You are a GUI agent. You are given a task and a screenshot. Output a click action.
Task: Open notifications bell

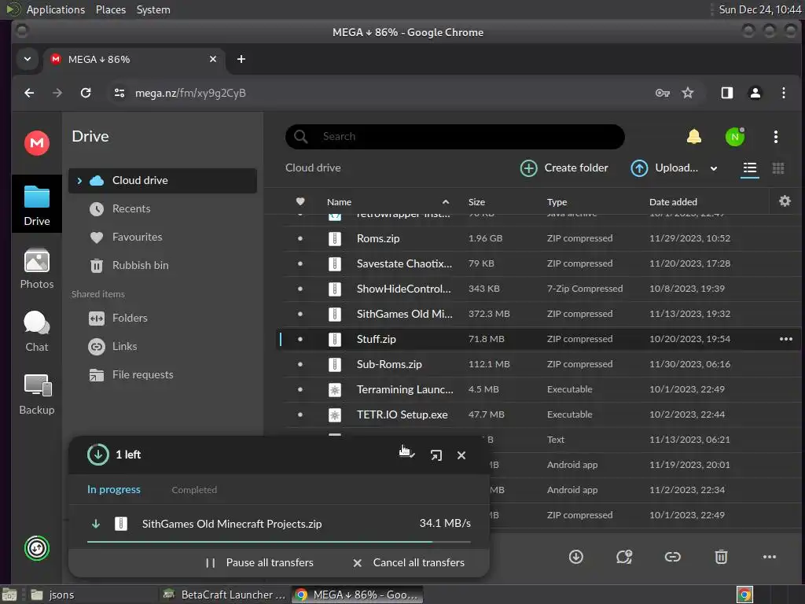(x=694, y=137)
